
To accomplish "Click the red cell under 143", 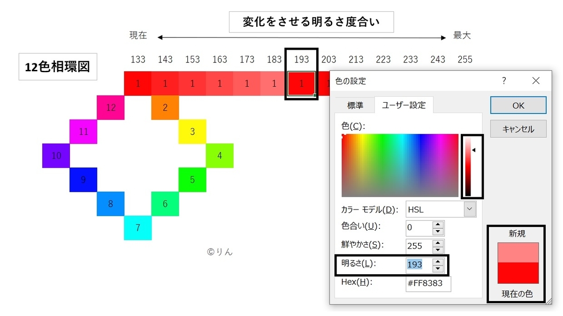I will pyautogui.click(x=165, y=83).
